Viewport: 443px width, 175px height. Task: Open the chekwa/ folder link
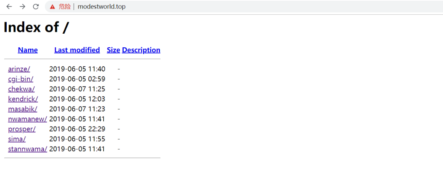pyautogui.click(x=21, y=89)
